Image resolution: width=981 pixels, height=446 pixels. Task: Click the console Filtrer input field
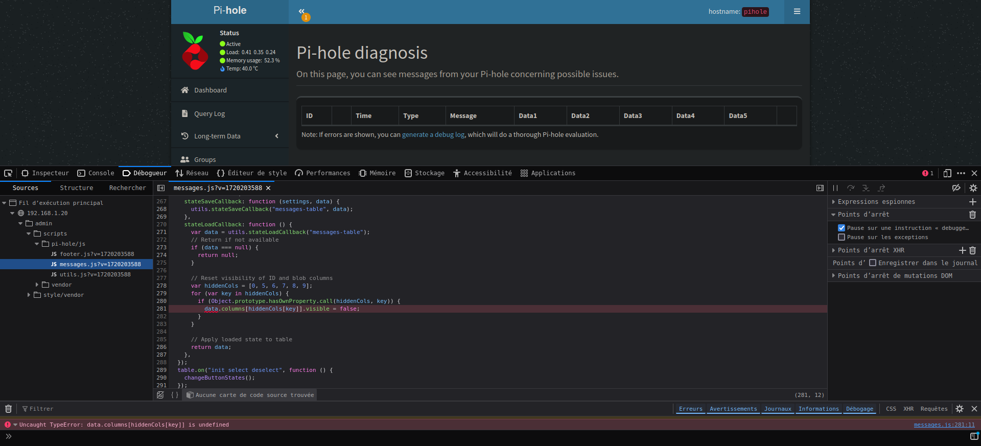[x=347, y=409]
